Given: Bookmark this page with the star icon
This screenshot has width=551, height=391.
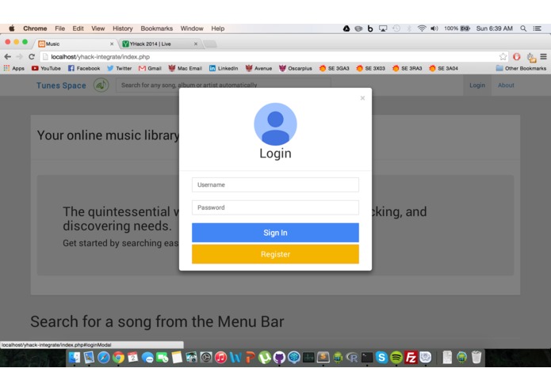Looking at the screenshot, I should pos(503,56).
